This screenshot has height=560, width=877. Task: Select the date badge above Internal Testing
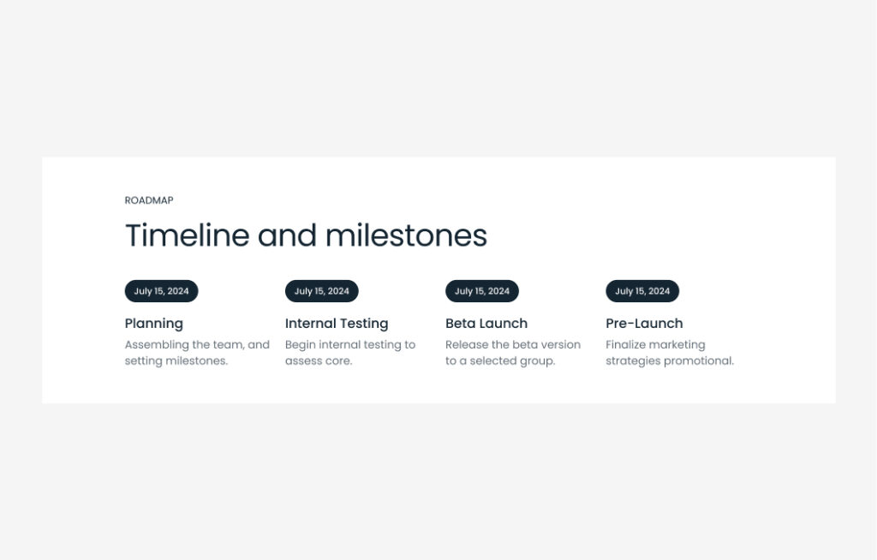[321, 291]
